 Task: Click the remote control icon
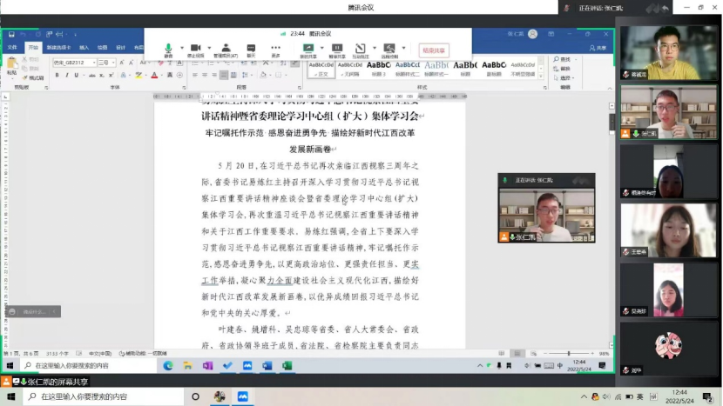[389, 49]
